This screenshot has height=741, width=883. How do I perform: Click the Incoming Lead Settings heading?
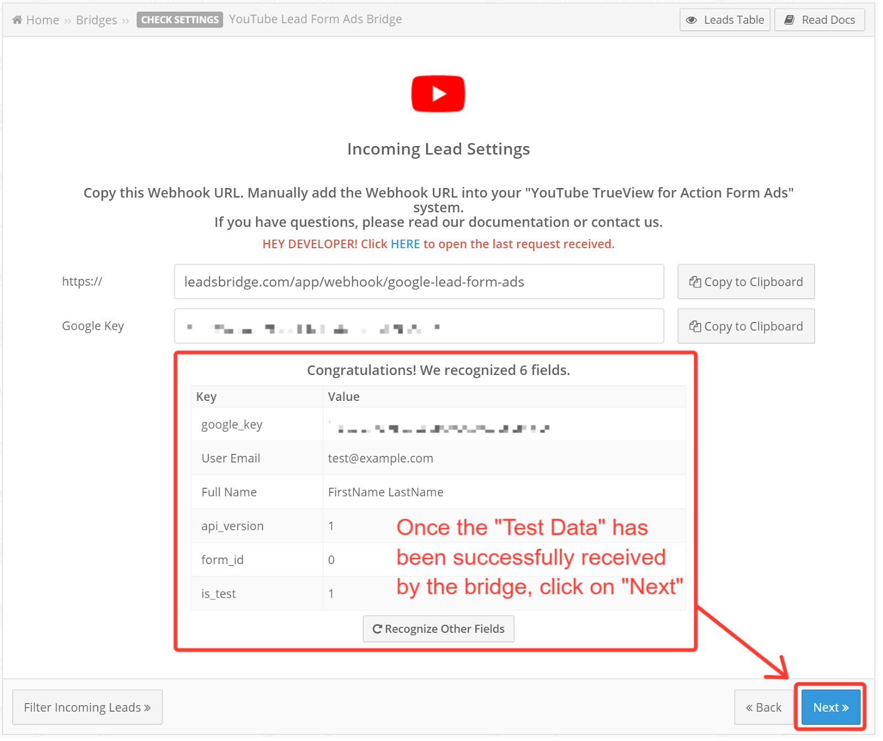tap(439, 149)
